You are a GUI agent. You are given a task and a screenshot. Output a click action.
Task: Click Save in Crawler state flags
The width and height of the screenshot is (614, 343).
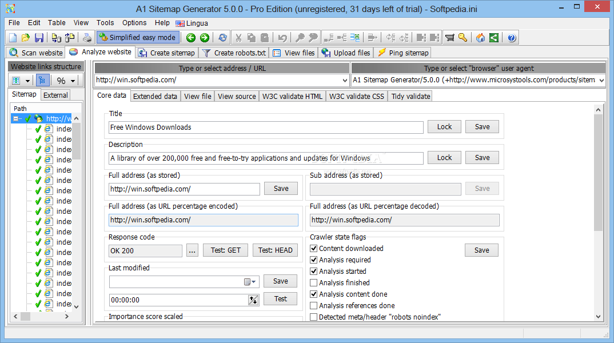click(x=481, y=250)
